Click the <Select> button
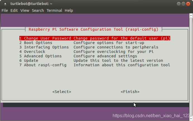This screenshot has width=193, height=121. (62, 92)
